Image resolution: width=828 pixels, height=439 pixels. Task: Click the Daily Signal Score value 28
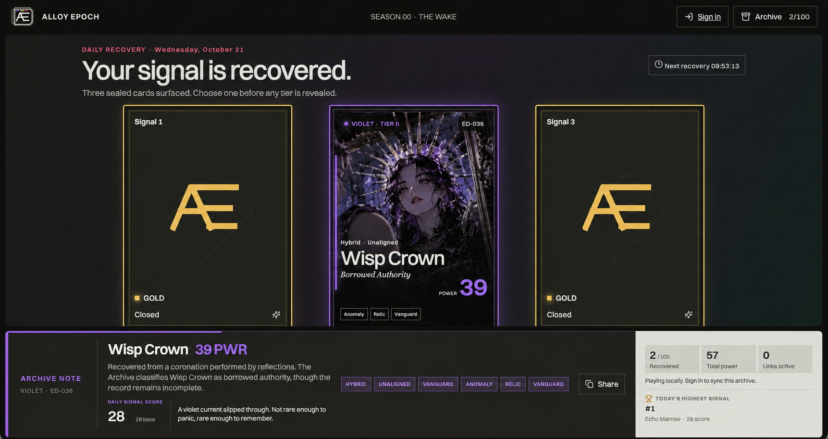click(116, 416)
